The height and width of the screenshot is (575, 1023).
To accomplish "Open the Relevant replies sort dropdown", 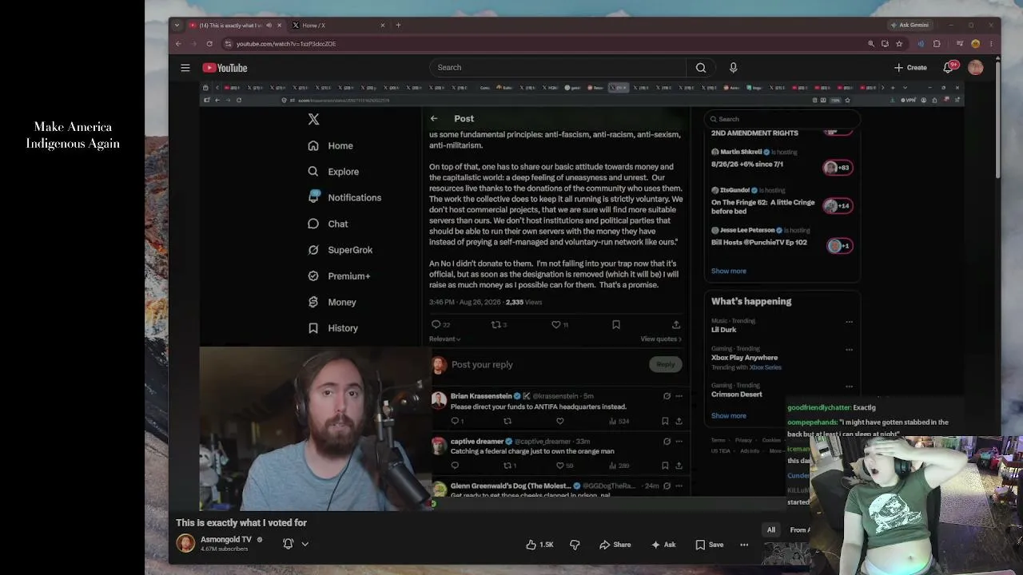I will [x=444, y=339].
